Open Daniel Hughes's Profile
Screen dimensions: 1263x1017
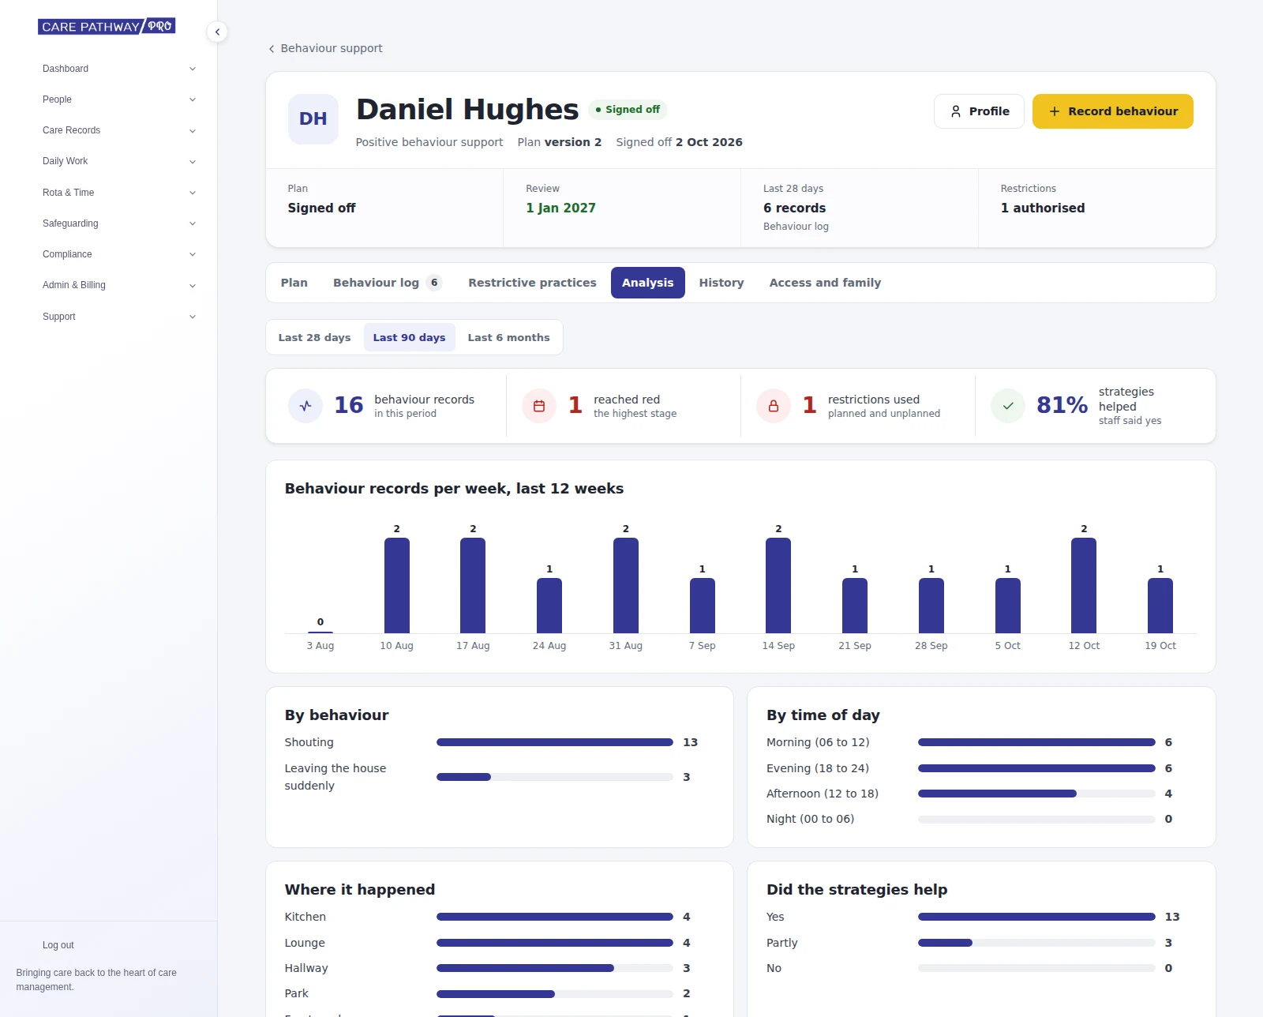pyautogui.click(x=979, y=111)
